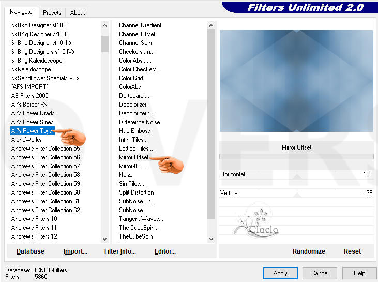Adjust the Horizontal slider

coord(296,174)
